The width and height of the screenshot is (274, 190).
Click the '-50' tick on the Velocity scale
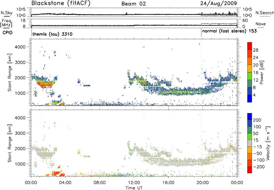click(258, 153)
